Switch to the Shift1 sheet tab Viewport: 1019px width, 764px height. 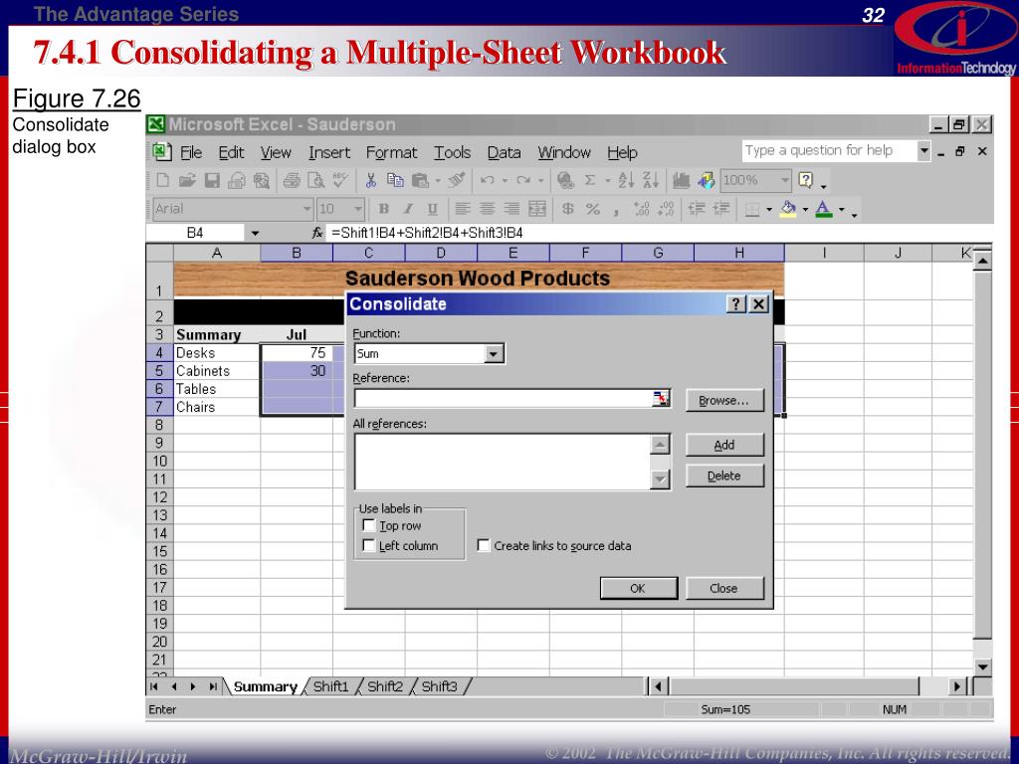click(x=330, y=686)
